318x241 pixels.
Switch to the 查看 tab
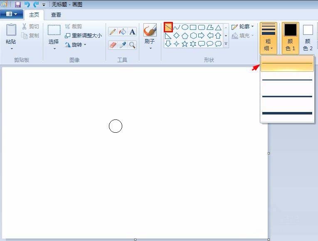[56, 15]
